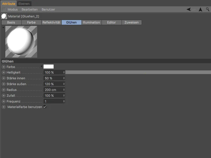The height and width of the screenshot is (158, 211).
Task: Open the Farbe material tab
Action: pos(31,22)
